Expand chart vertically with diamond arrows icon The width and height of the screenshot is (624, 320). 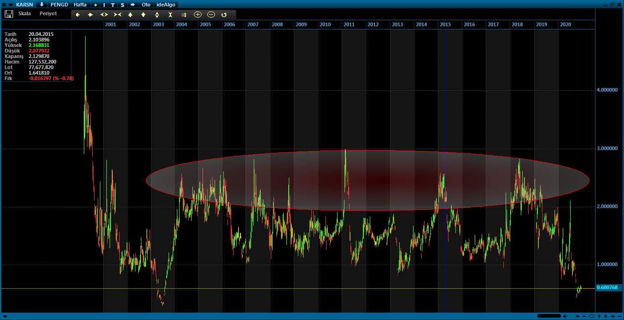click(157, 15)
